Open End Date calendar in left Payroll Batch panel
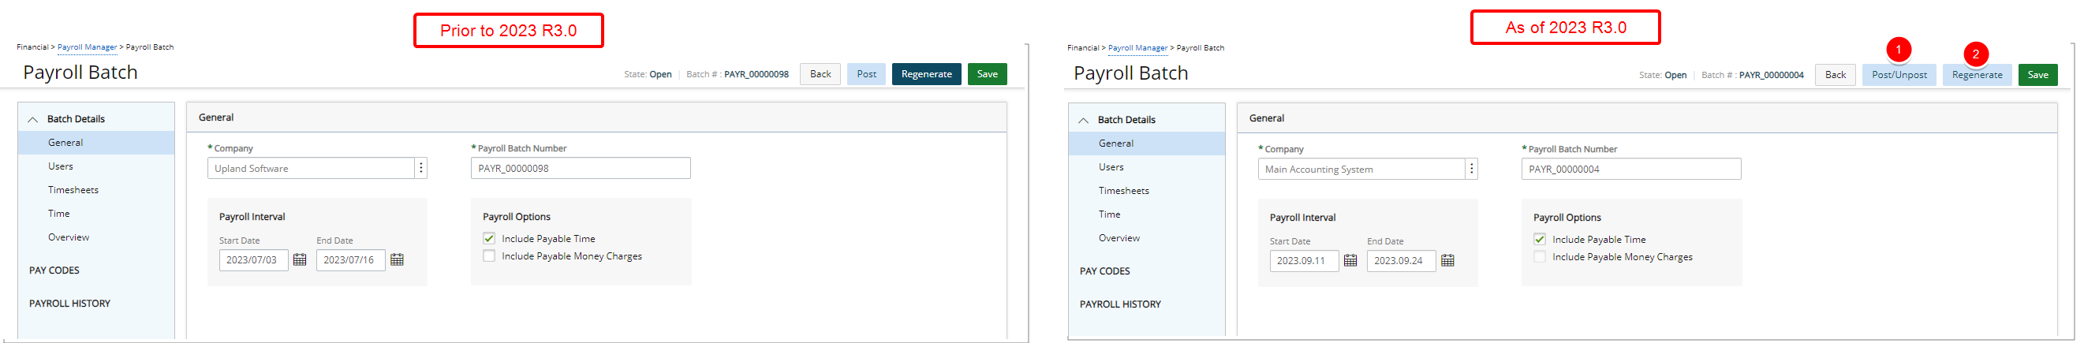 point(397,259)
